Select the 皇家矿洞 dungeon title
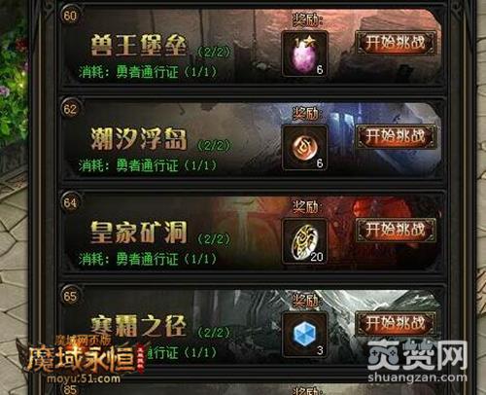 139,233
